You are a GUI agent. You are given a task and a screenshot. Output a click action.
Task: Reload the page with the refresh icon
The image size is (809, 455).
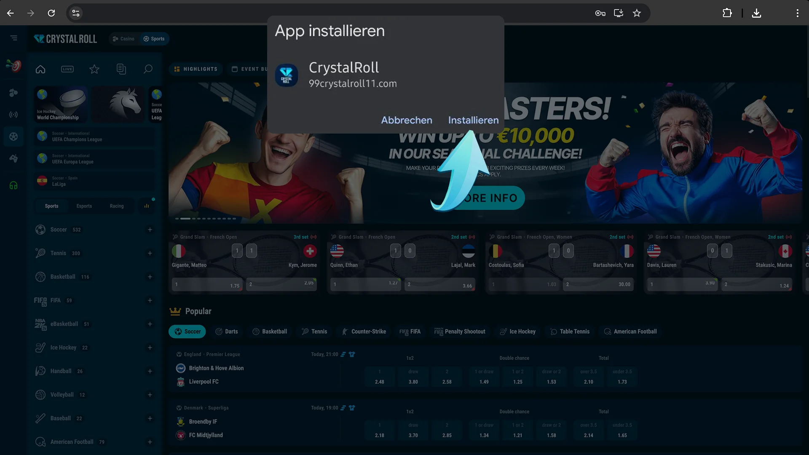51,13
